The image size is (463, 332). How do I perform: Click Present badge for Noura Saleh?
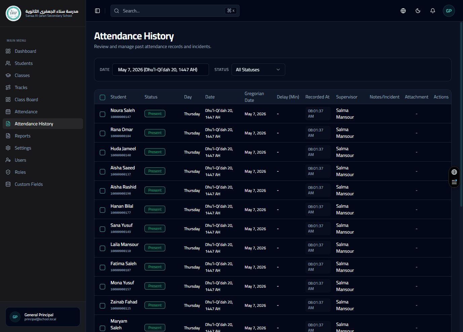point(155,114)
